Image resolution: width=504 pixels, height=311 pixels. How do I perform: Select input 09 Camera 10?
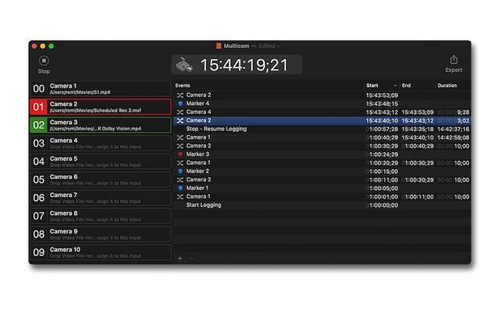[100, 252]
